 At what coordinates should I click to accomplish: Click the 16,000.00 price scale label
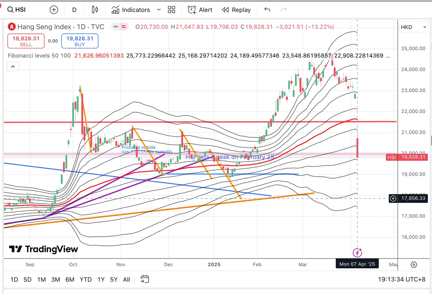coord(413,237)
